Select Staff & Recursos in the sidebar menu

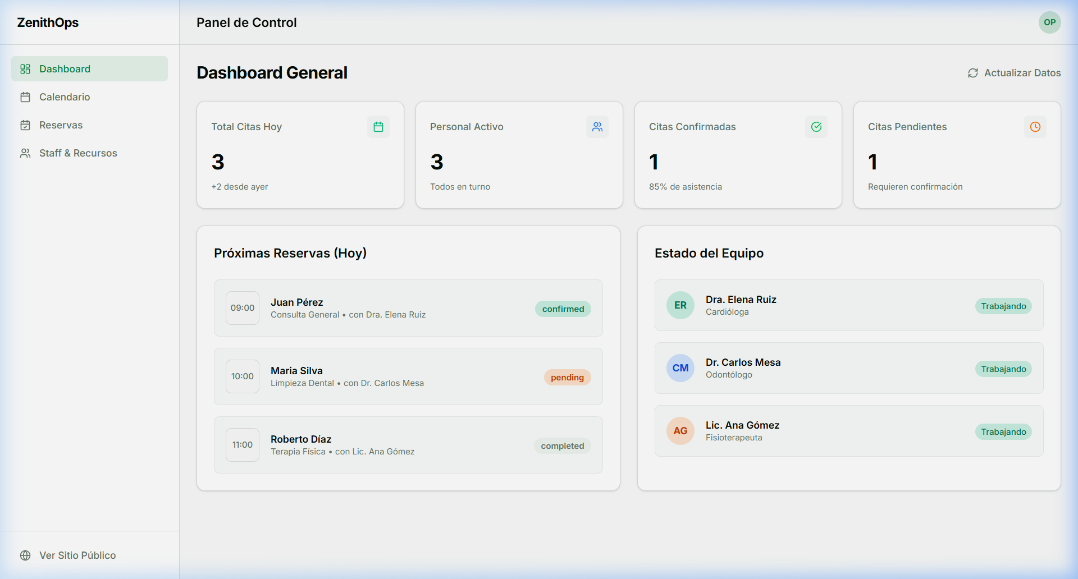[x=77, y=153]
